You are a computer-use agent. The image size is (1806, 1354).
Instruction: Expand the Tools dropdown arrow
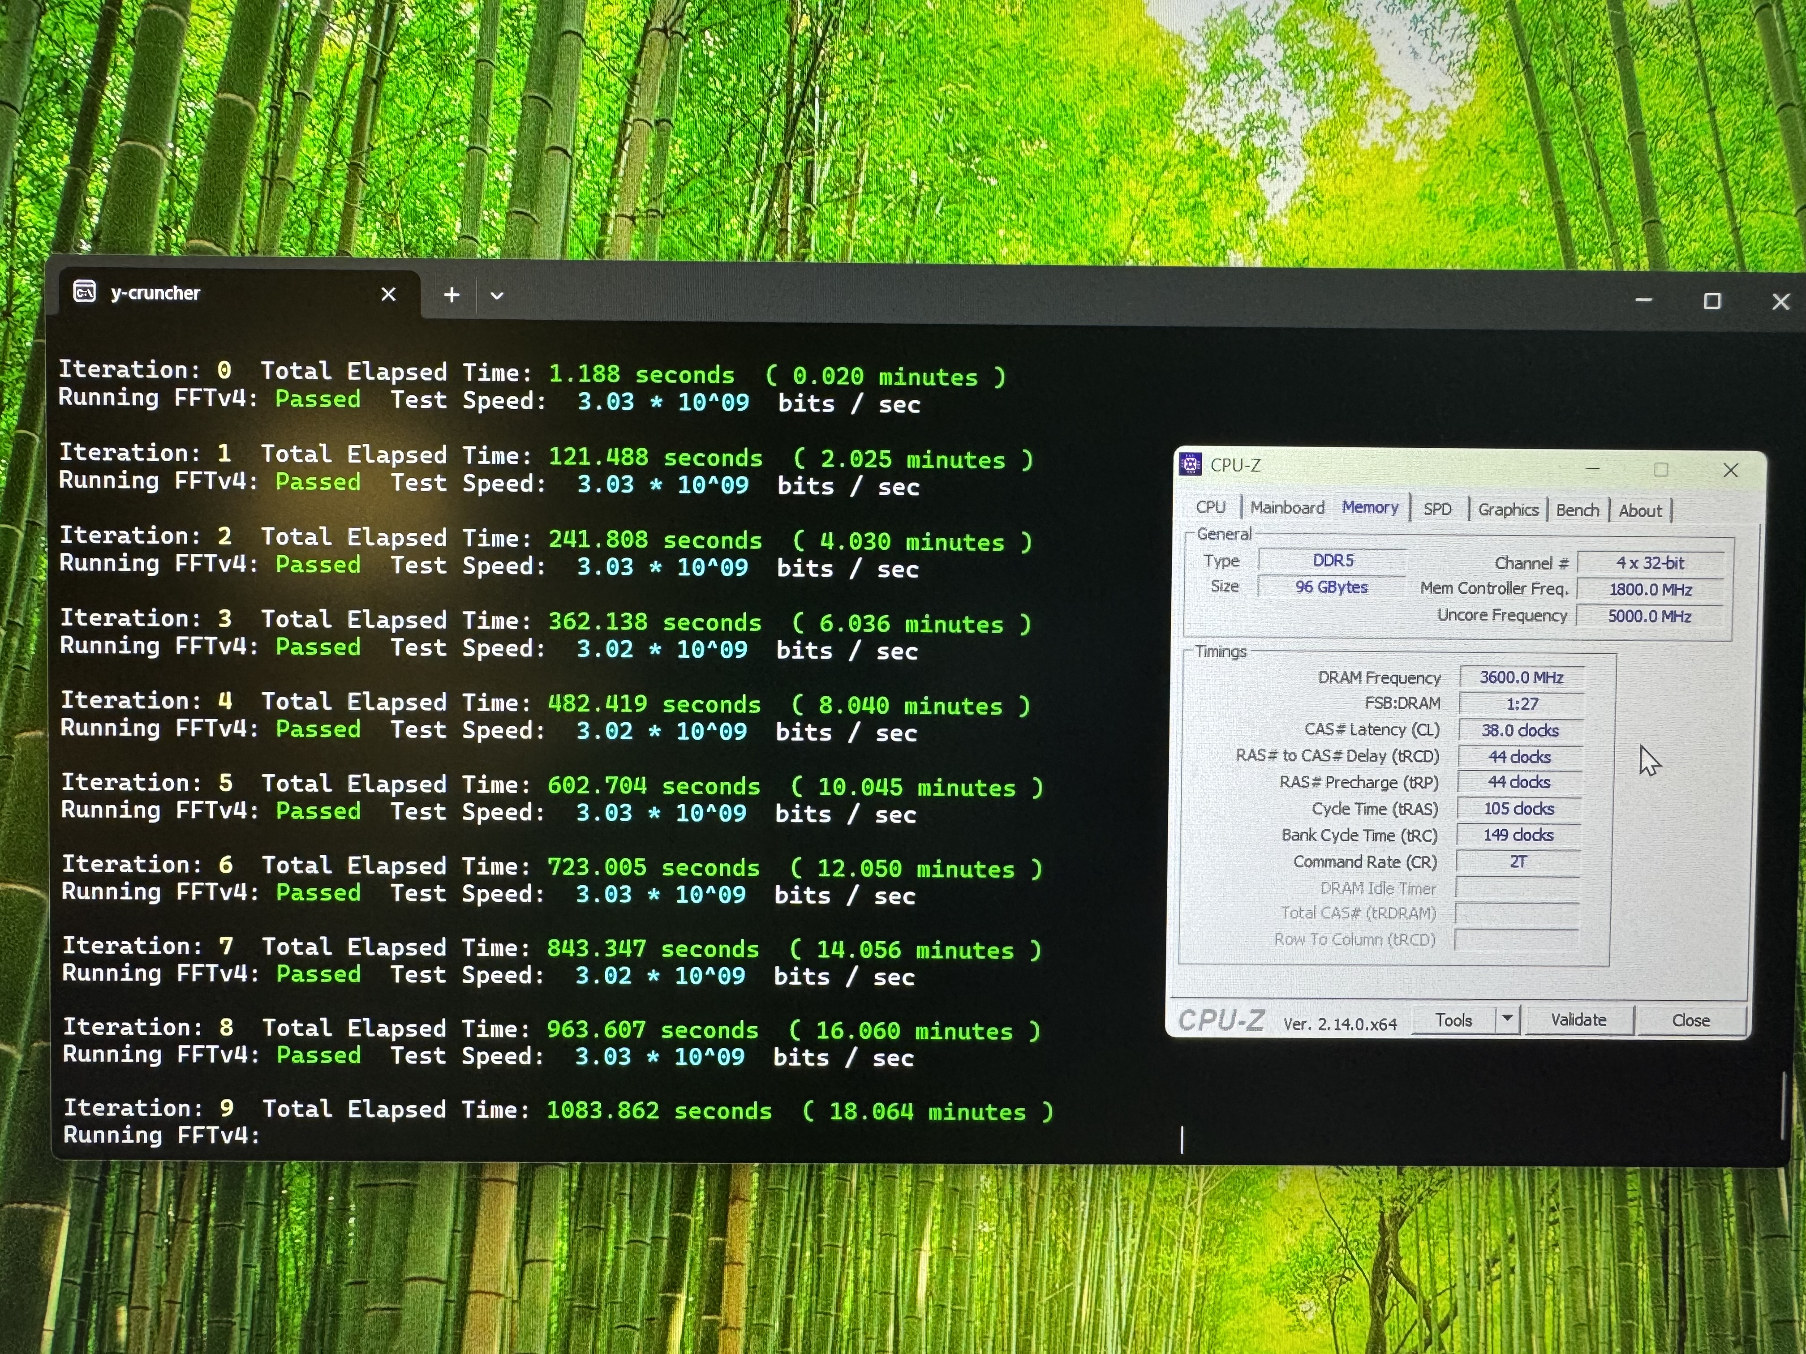click(x=1507, y=1020)
